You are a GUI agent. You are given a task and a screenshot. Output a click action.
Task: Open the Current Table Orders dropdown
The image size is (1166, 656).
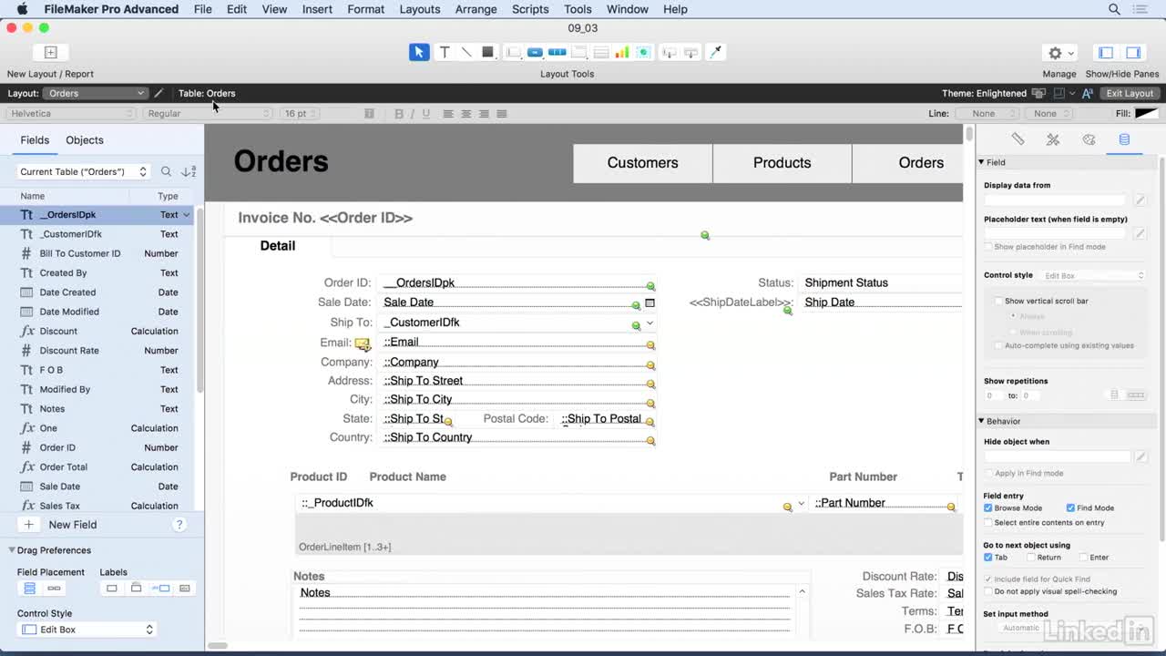tap(84, 171)
